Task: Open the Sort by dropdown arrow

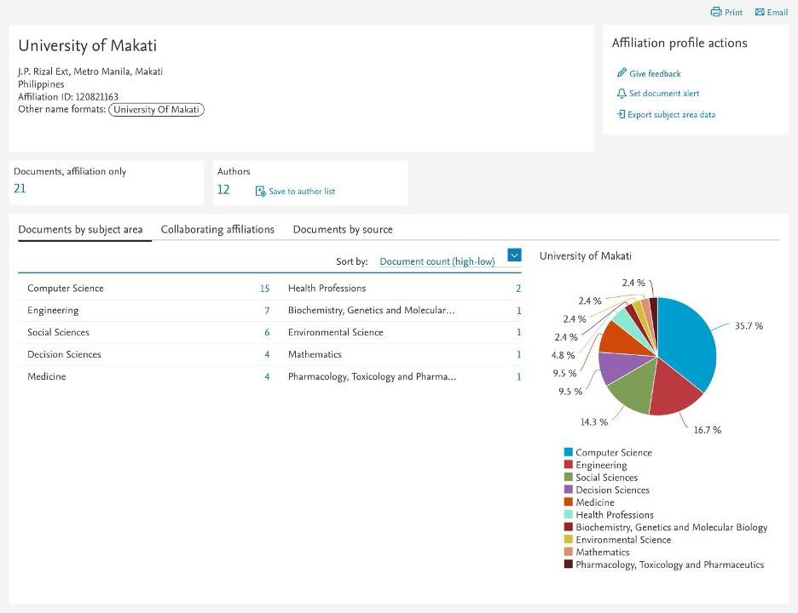Action: click(x=513, y=255)
